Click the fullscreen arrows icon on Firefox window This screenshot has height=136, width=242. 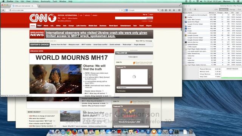point(180,5)
